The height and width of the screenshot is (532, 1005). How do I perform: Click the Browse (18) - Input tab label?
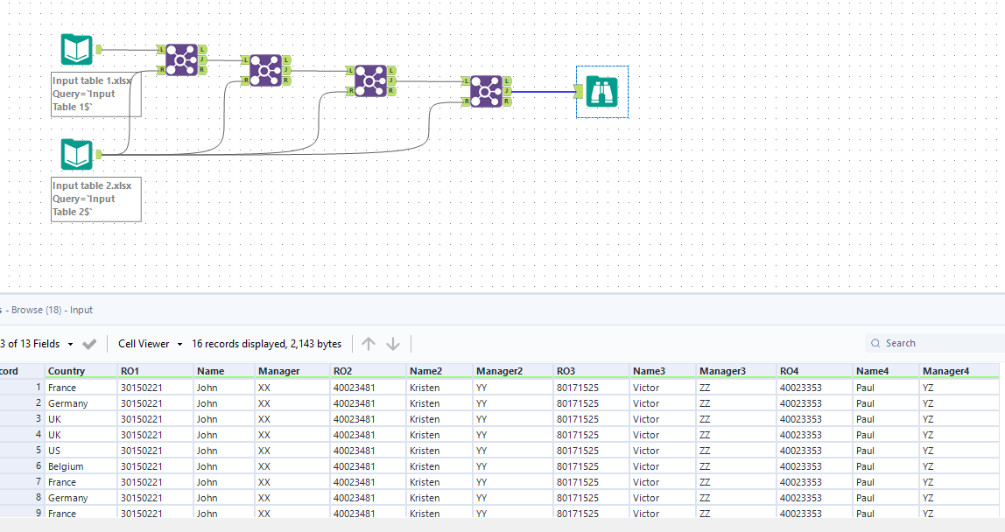(49, 310)
